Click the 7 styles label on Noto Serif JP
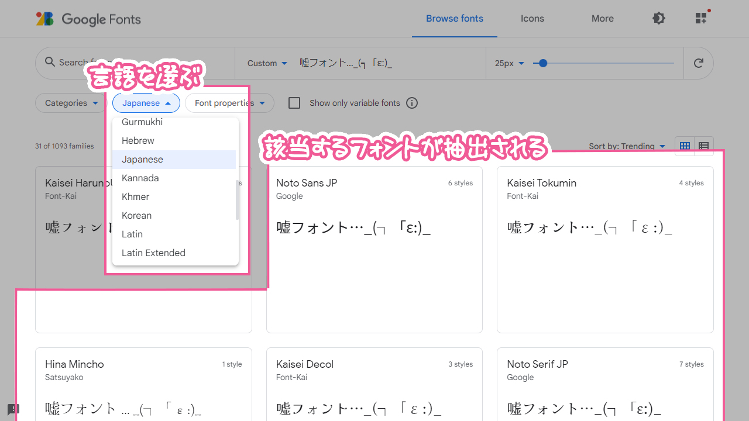The height and width of the screenshot is (421, 749). click(691, 364)
